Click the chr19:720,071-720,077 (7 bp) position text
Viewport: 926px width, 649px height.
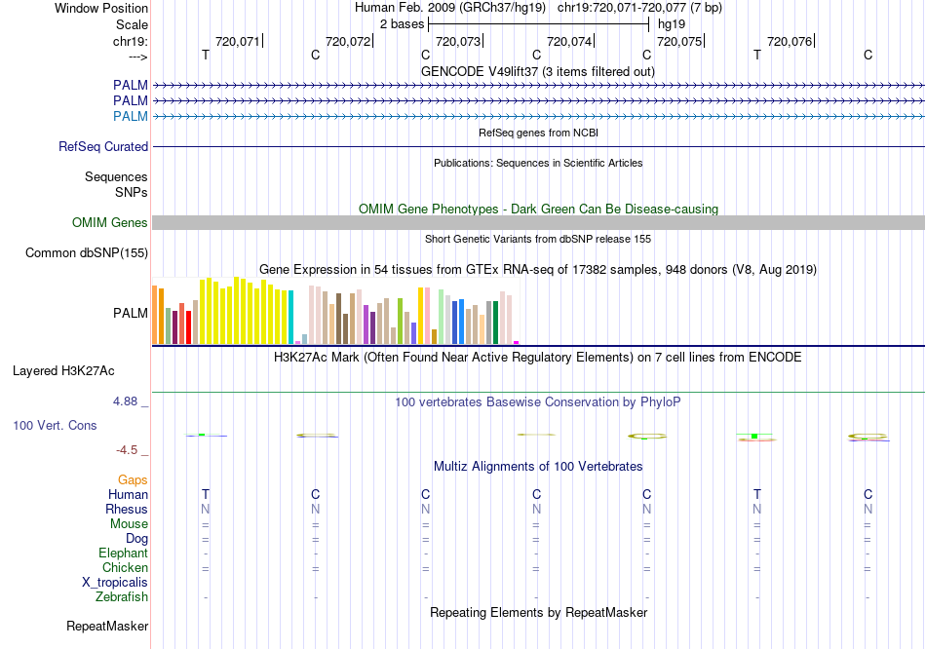[x=639, y=8]
